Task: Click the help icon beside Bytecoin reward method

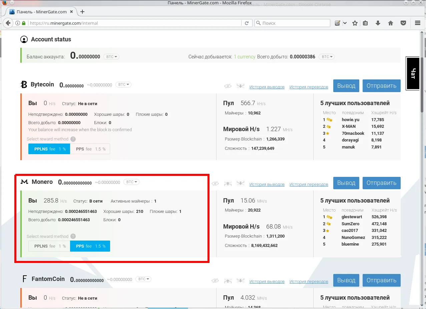Action: 73,139
